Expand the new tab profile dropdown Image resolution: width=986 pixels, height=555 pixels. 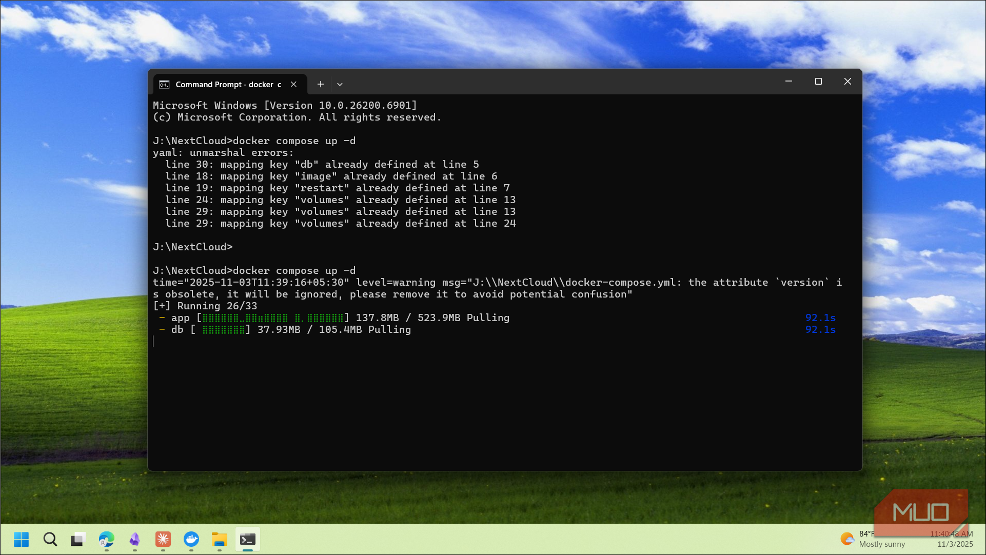tap(340, 84)
